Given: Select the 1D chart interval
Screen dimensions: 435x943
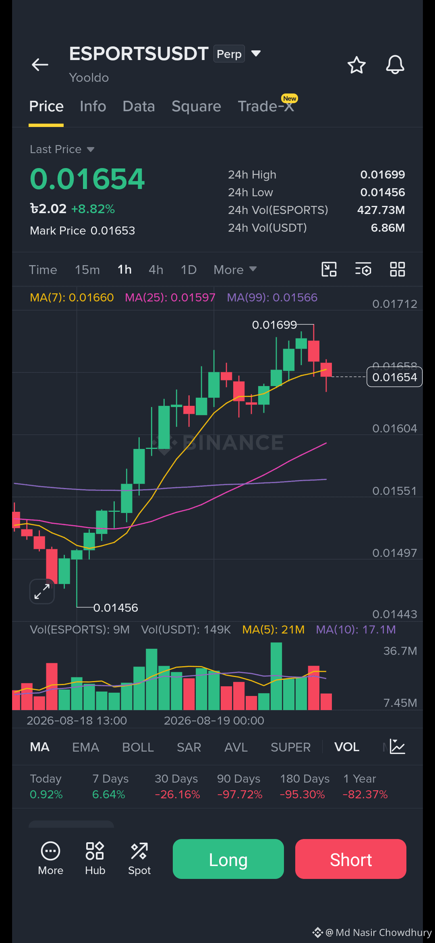Looking at the screenshot, I should pos(188,270).
